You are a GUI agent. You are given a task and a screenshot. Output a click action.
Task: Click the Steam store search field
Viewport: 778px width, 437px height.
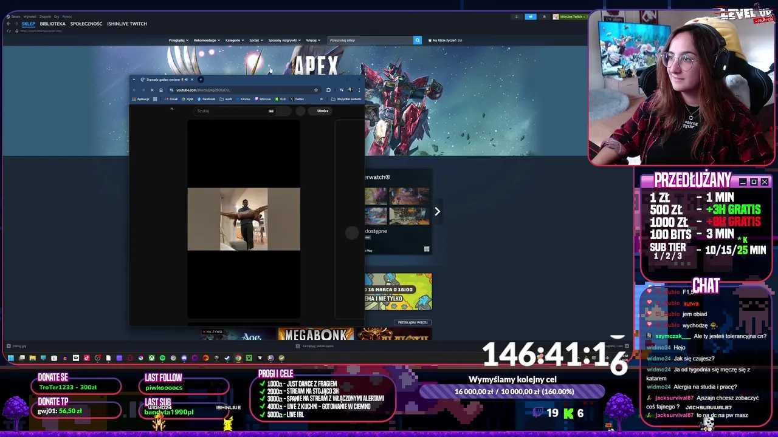click(370, 40)
